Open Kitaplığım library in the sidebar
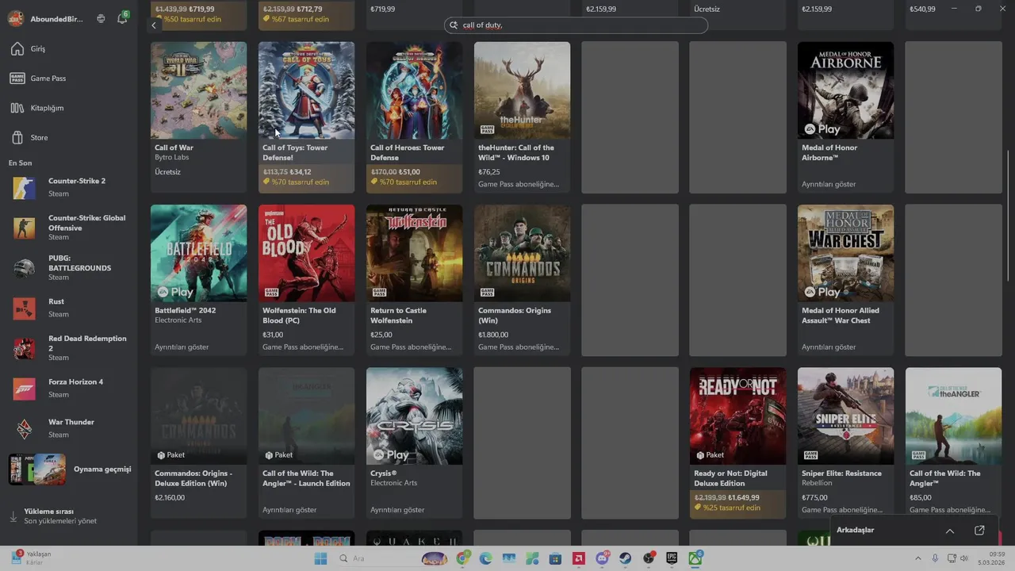1015x571 pixels. point(67,108)
